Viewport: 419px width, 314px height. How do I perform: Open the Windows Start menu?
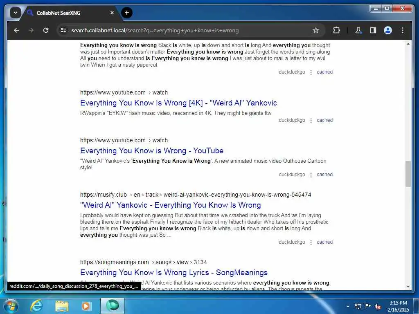[11, 306]
